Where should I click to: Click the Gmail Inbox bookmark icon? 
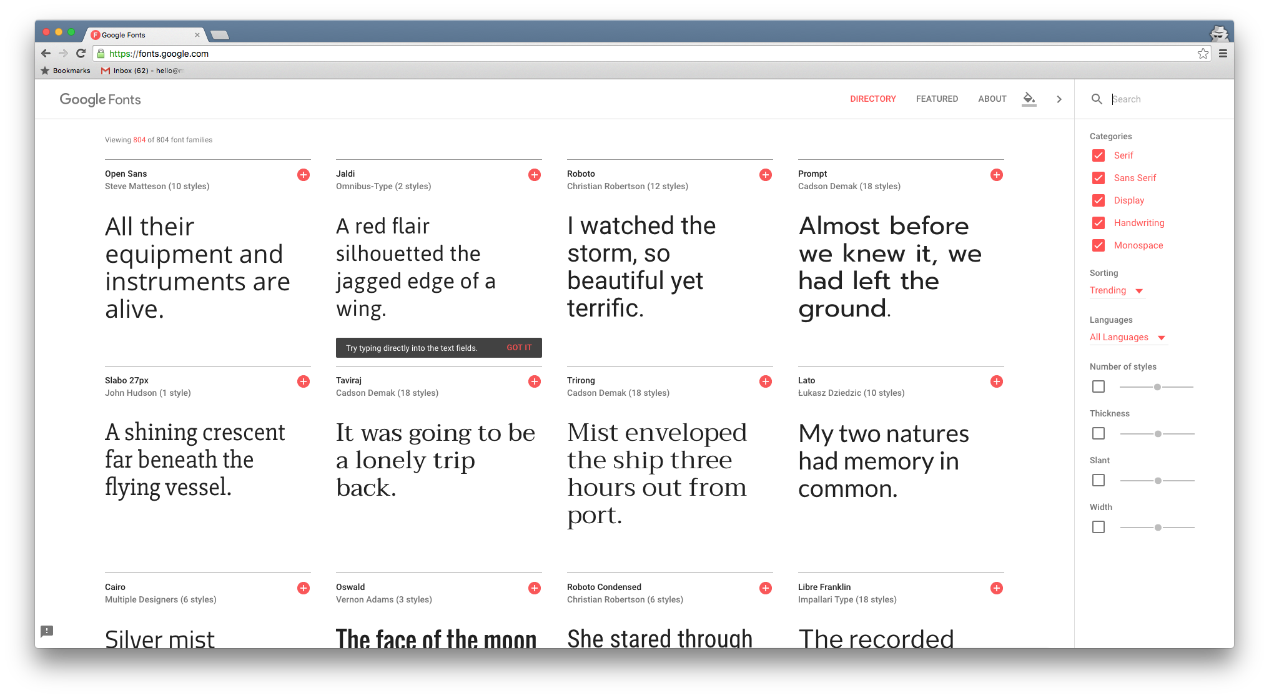click(106, 71)
